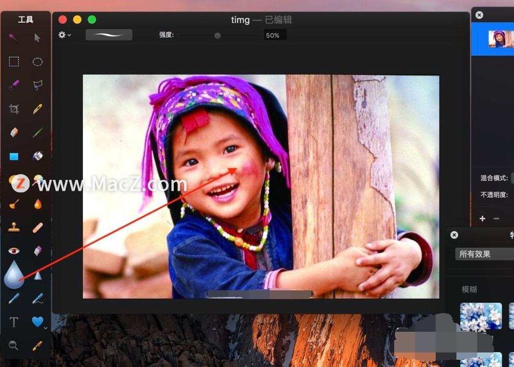Pick the Paint Selection tool

[14, 85]
